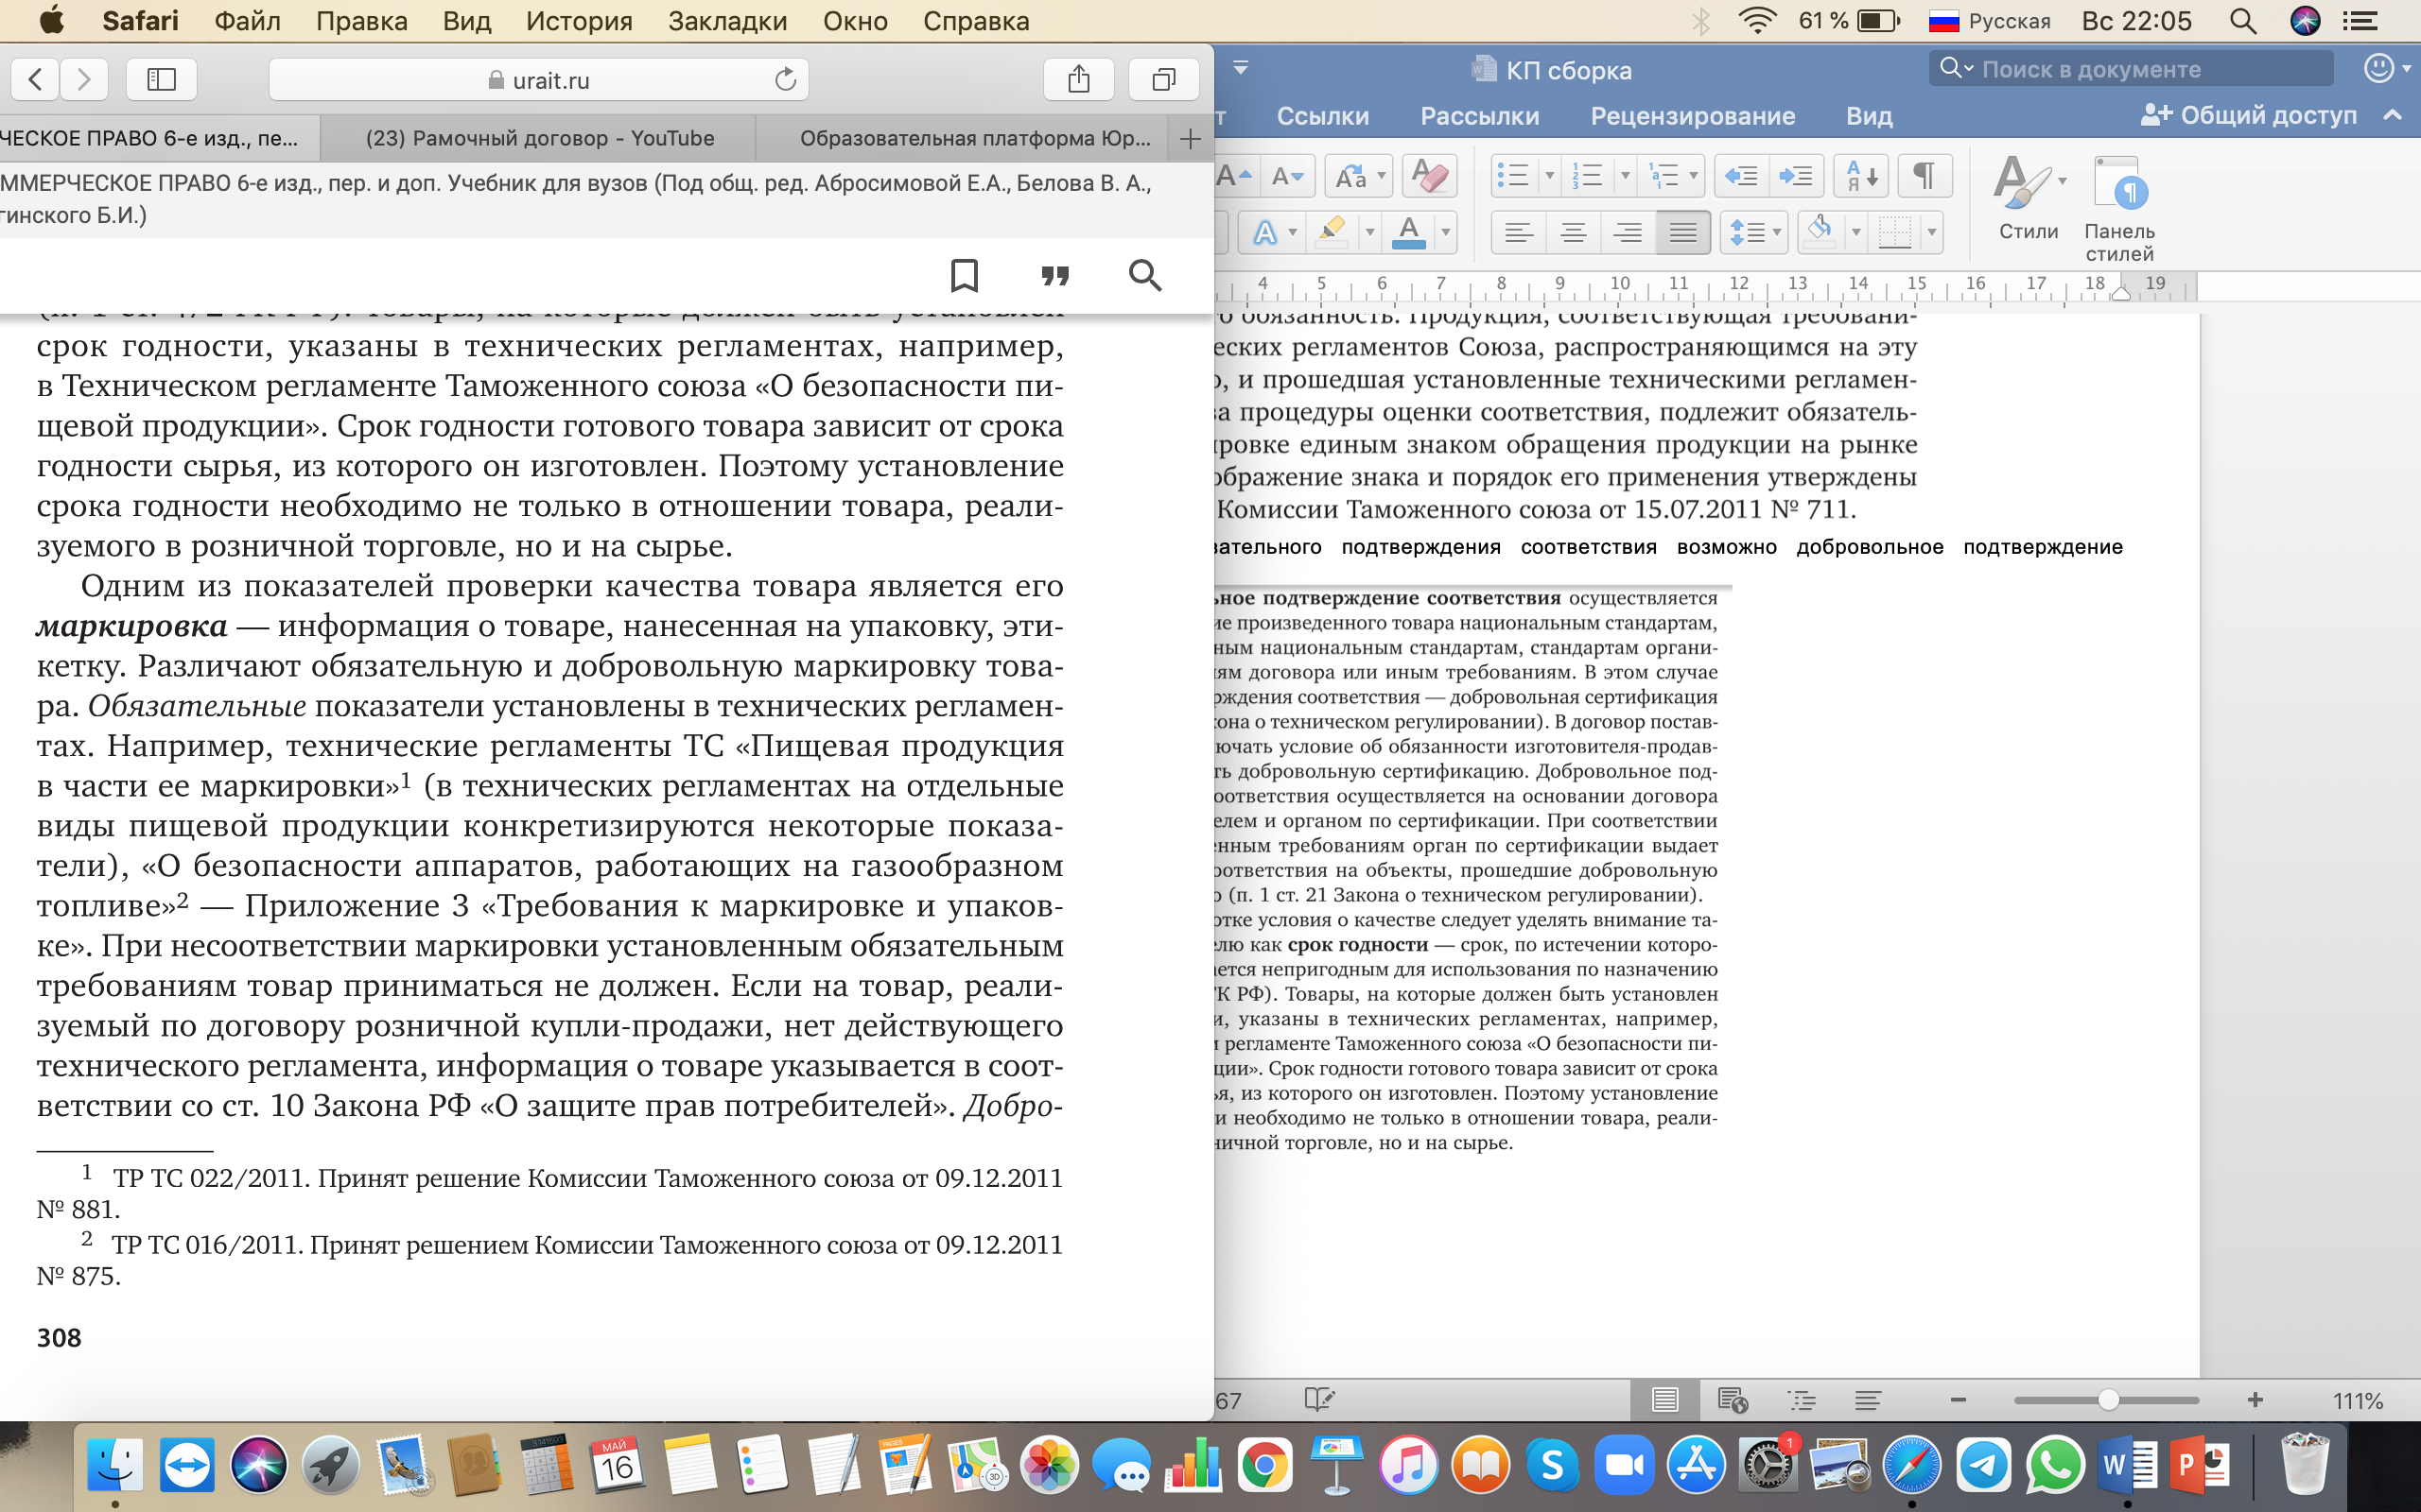The height and width of the screenshot is (1512, 2421).
Task: Search inside the urait book
Action: coord(1145,275)
